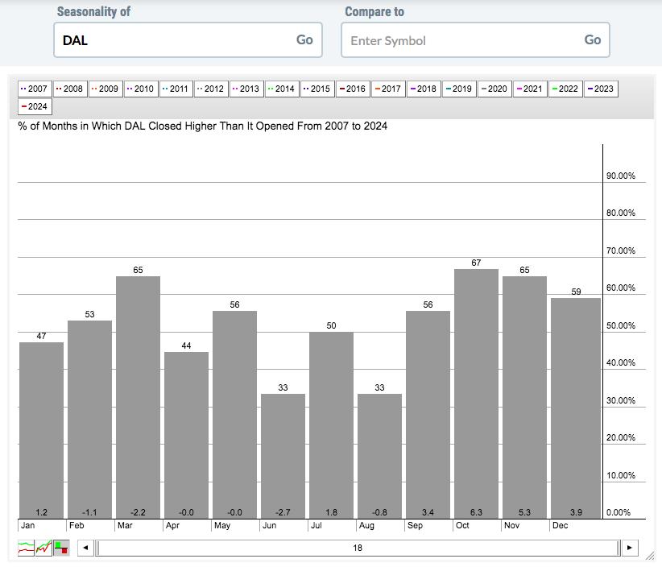
Task: Toggle the 2012 year legend
Action: pyautogui.click(x=211, y=89)
